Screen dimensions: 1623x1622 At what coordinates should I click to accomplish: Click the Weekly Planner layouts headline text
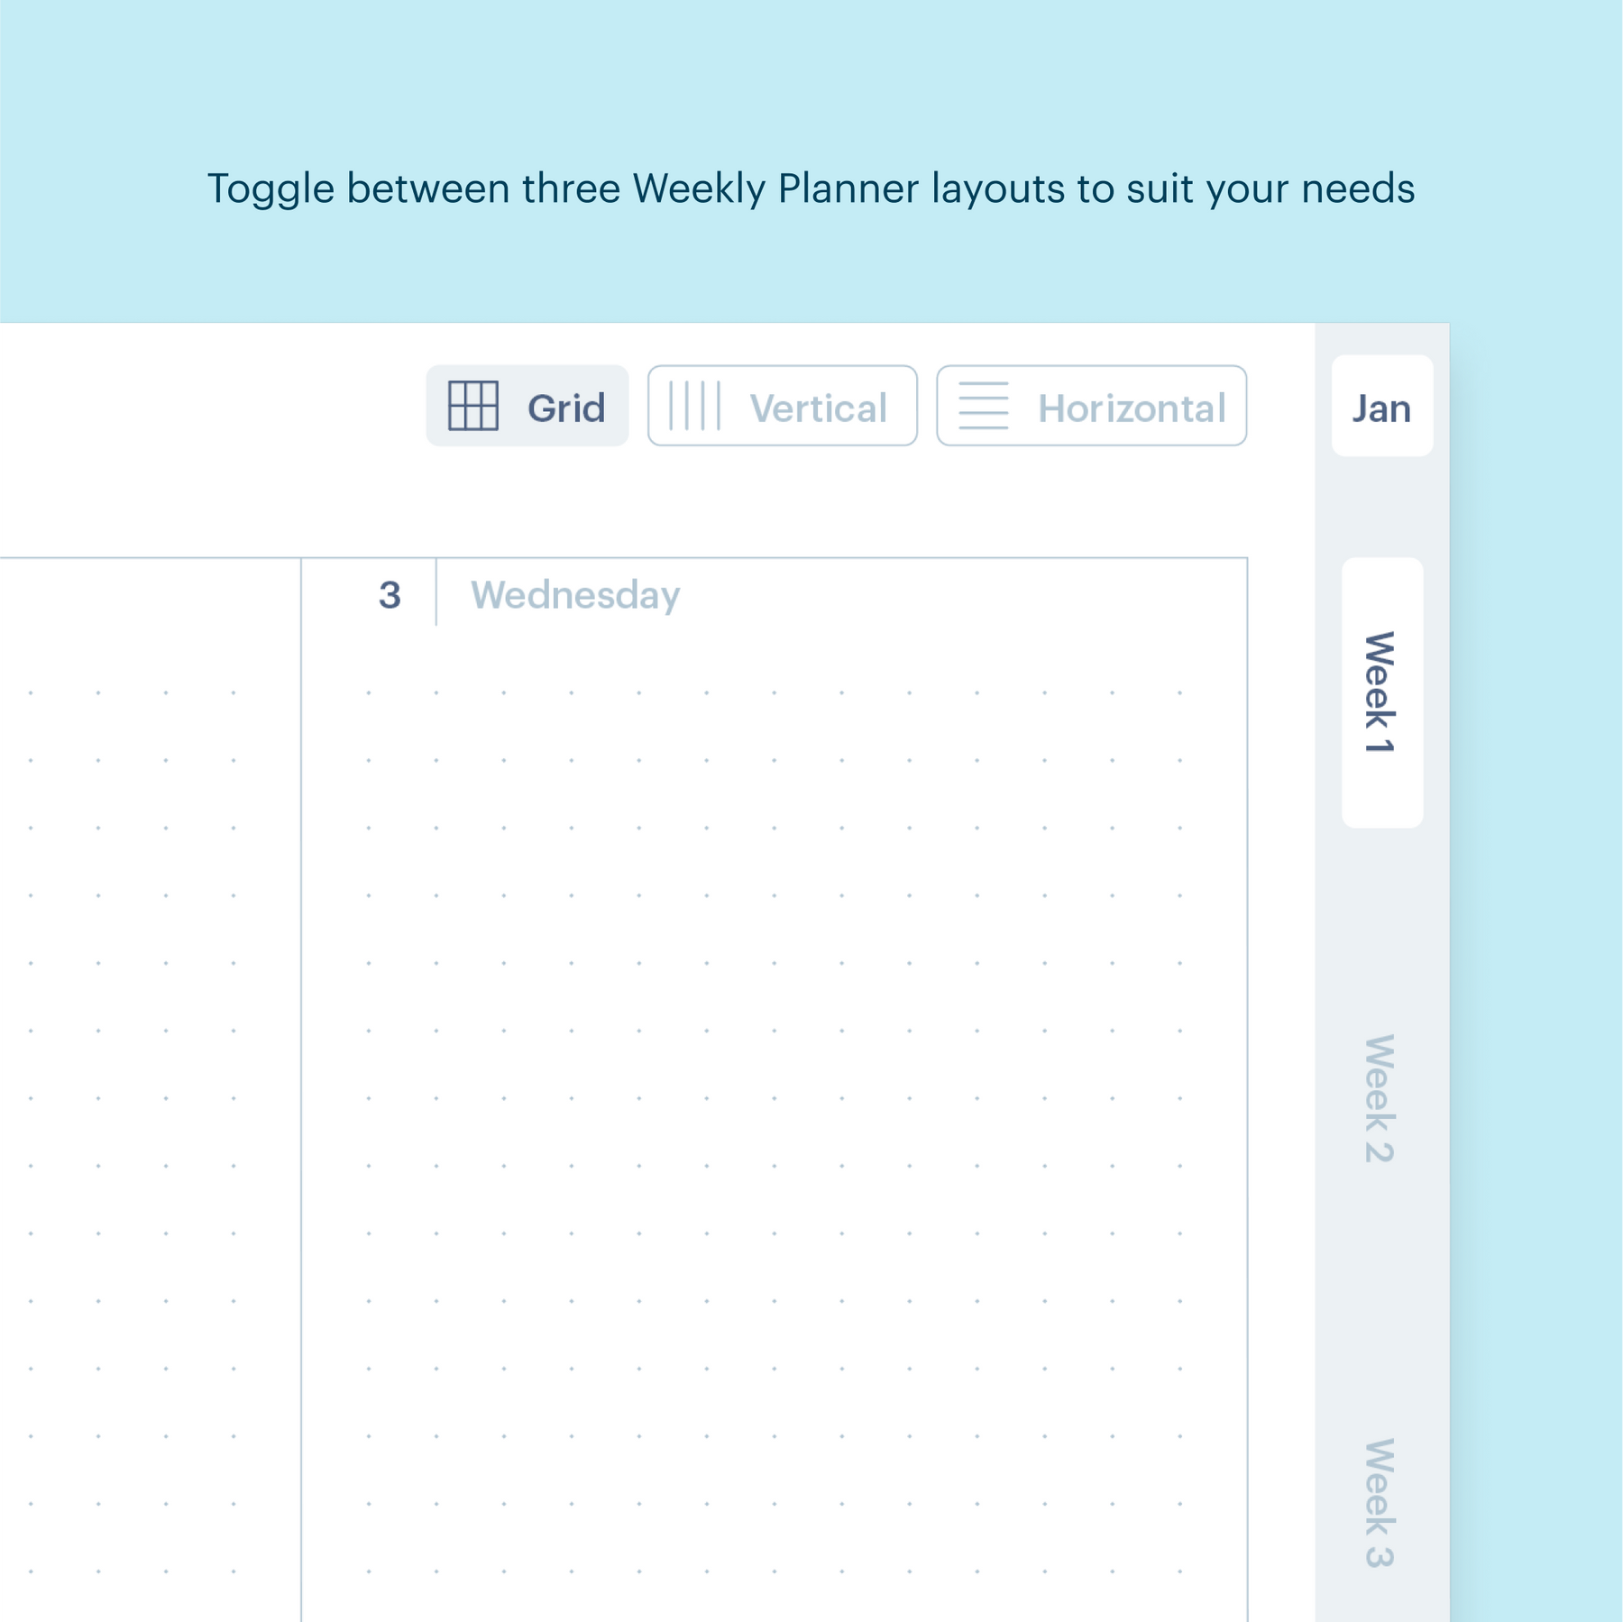pyautogui.click(x=811, y=188)
